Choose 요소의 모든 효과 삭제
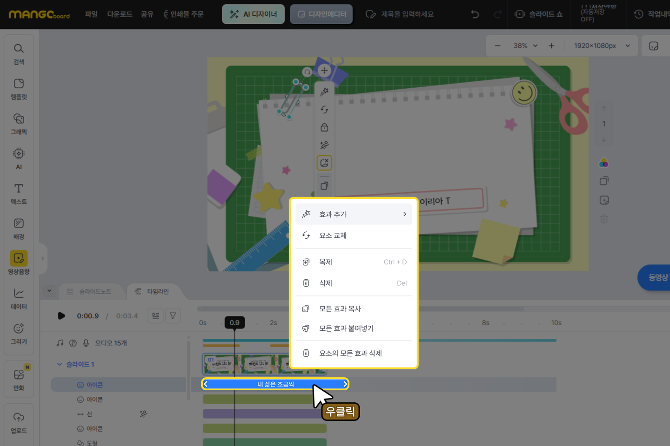Screen dimensions: 670x446 [354, 353]
